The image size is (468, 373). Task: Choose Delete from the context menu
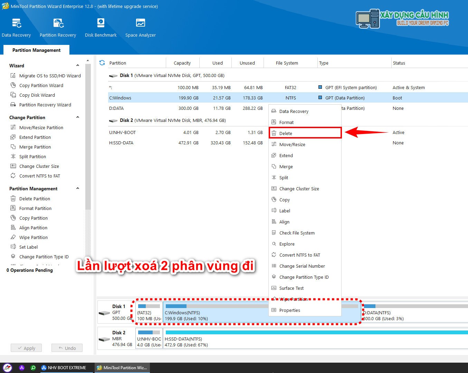(x=305, y=133)
